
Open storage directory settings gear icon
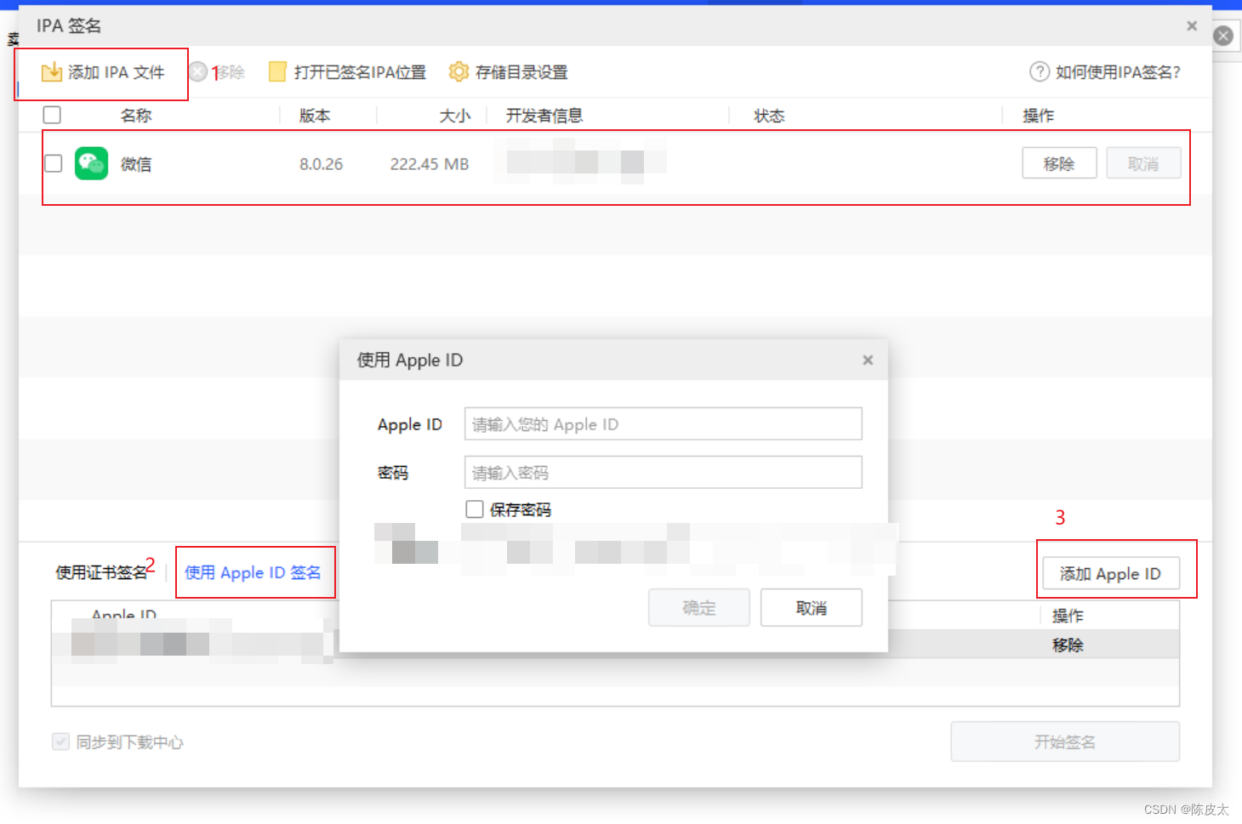(459, 72)
